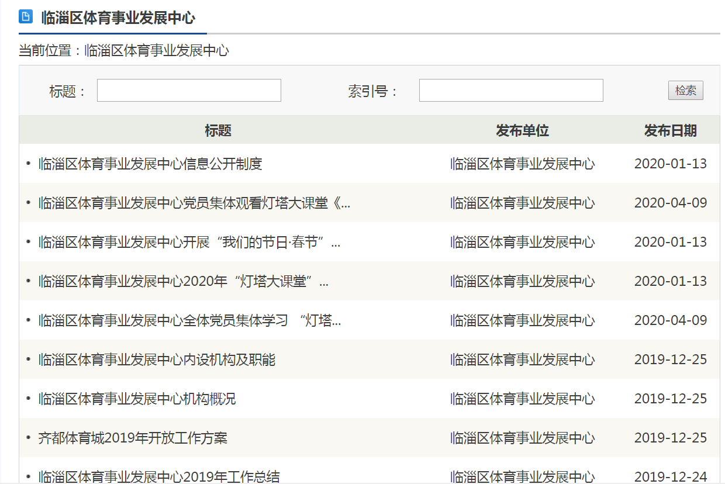Click the 发布单位 column header
Screen dimensions: 725x484
(x=522, y=130)
